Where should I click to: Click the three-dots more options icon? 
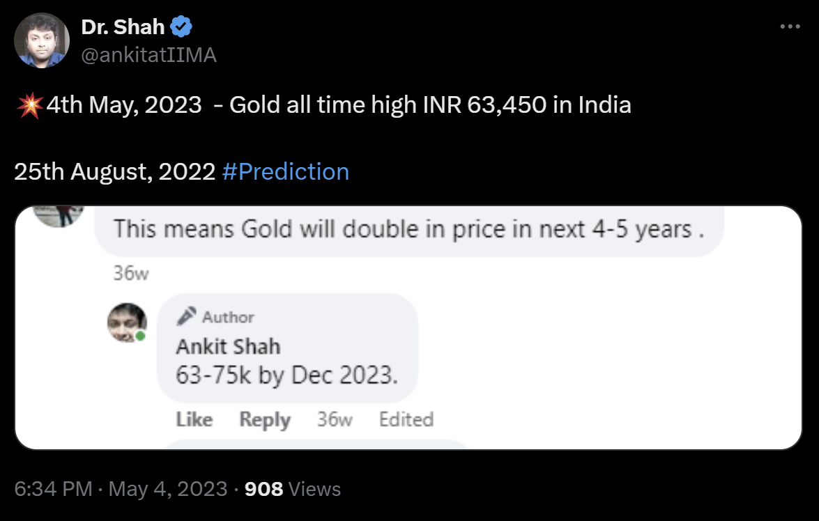point(790,26)
